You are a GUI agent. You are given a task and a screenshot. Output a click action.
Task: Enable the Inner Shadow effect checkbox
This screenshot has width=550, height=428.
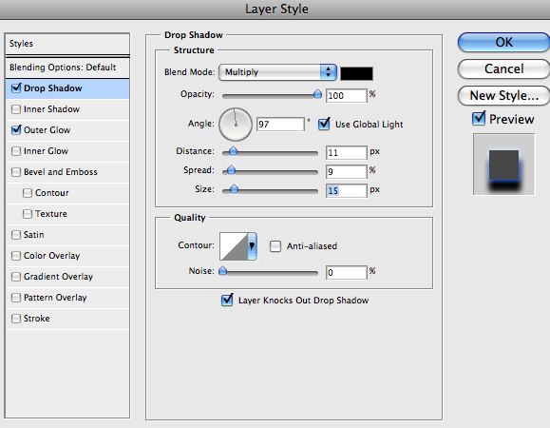point(16,109)
